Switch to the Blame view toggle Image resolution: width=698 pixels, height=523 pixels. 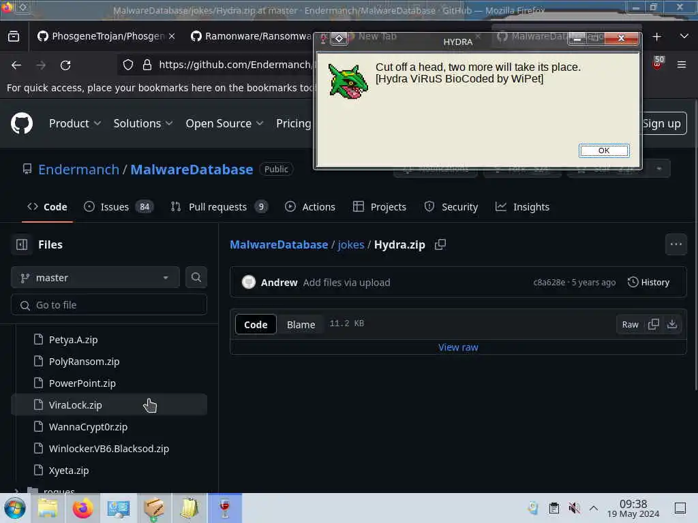301,325
